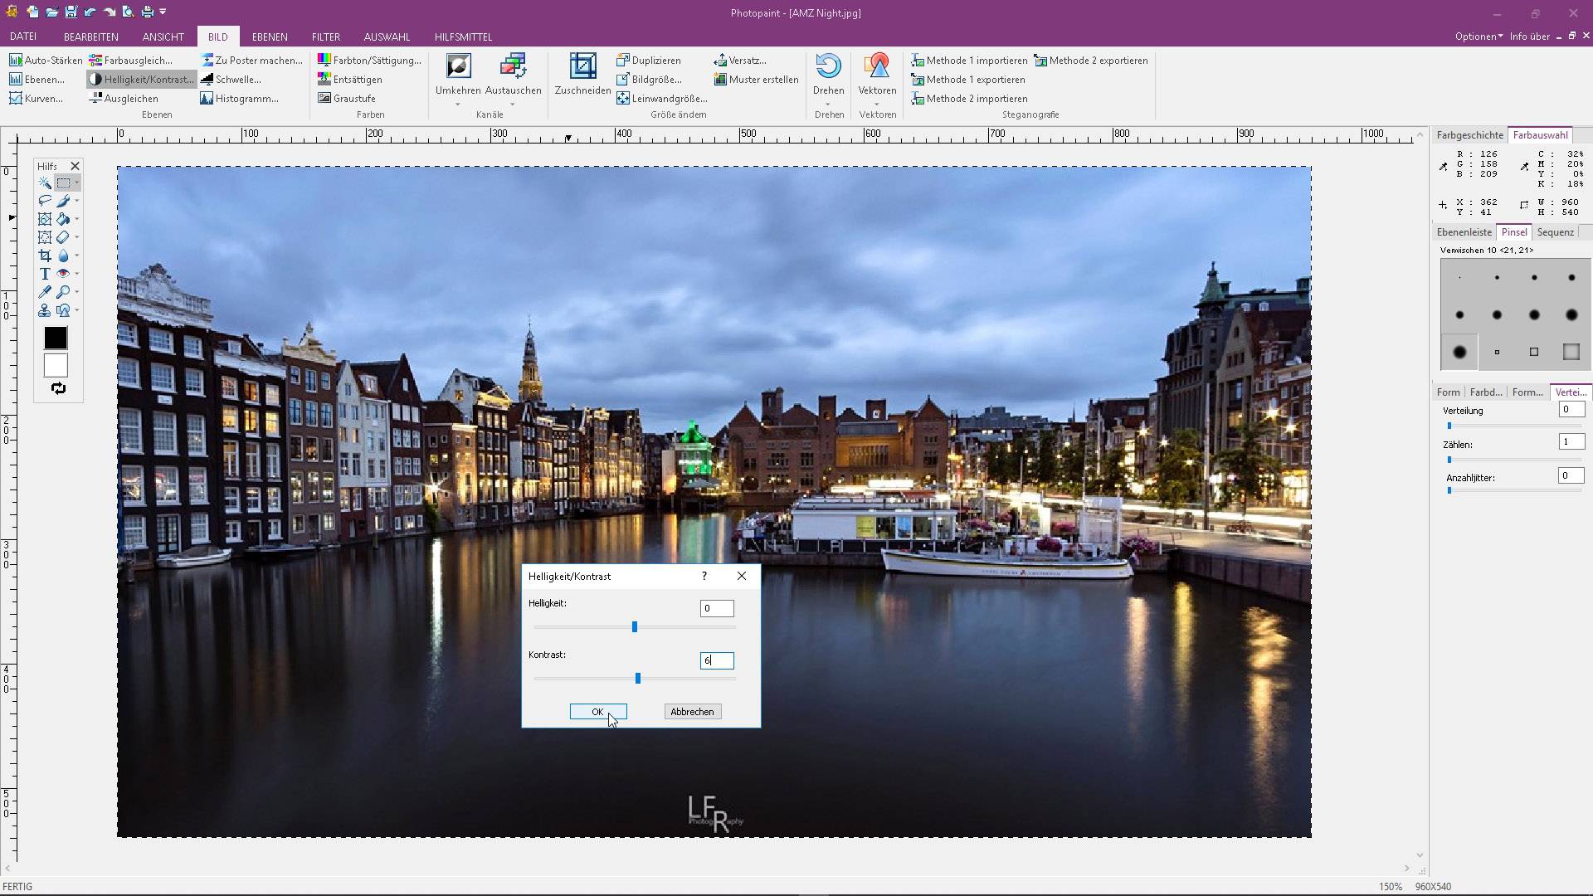Viewport: 1593px width, 896px height.
Task: Expand the rectangle selection tool options
Action: [76, 183]
